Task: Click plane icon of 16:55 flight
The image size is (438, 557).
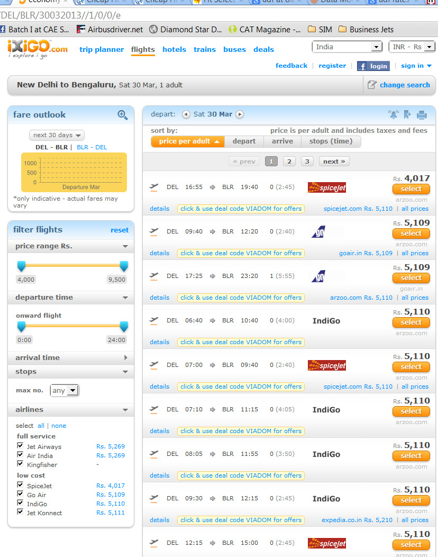Action: coord(154,187)
